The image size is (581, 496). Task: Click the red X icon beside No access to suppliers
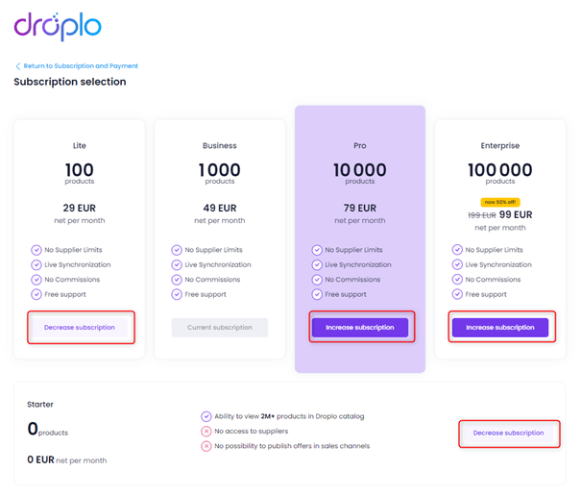coord(206,431)
